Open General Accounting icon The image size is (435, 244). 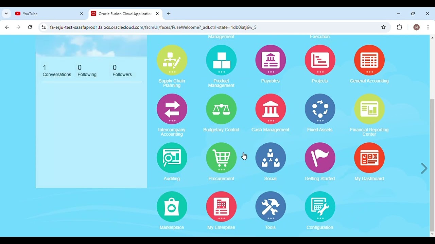369,60
